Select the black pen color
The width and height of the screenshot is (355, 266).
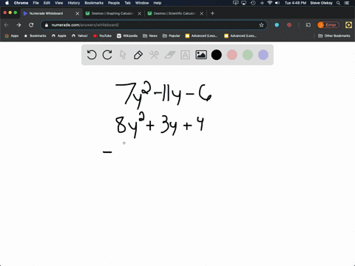tap(217, 55)
